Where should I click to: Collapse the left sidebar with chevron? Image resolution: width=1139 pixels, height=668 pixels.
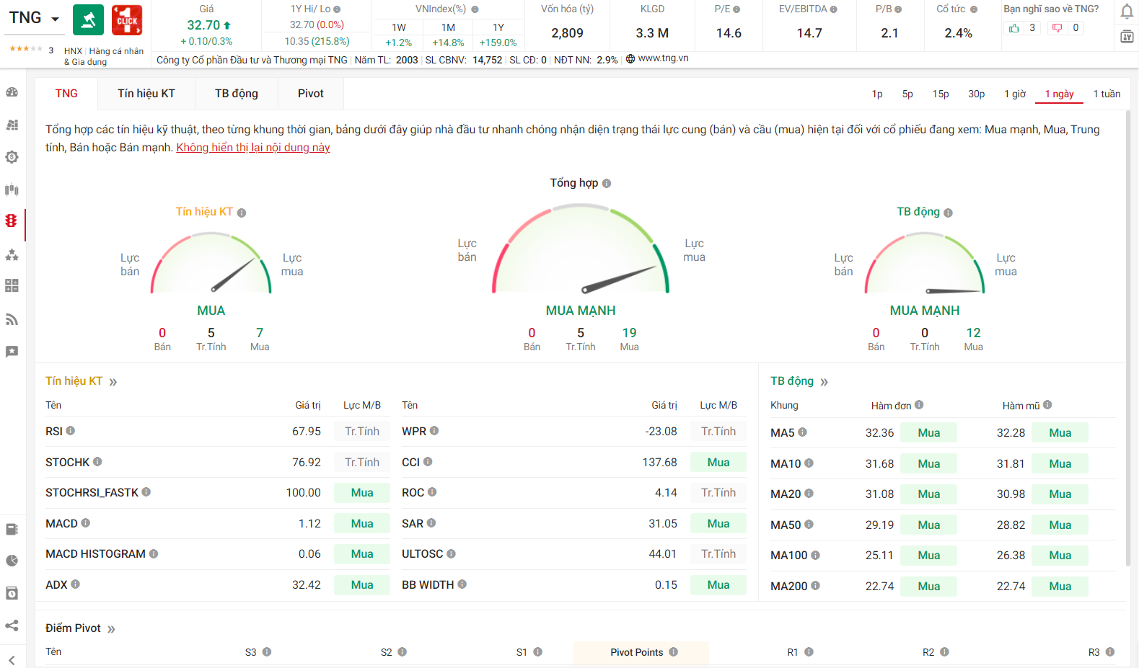tap(12, 660)
